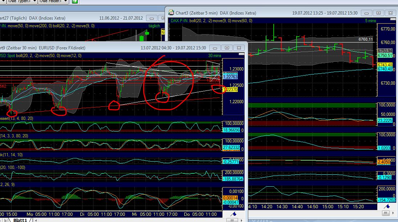Image resolution: width=398 pixels, height=222 pixels.
Task: Select the DAX P-IN indicator label on Chart3
Action: click(181, 21)
